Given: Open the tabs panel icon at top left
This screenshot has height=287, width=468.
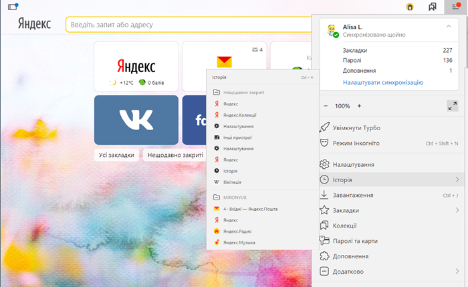Looking at the screenshot, I should coord(13,6).
